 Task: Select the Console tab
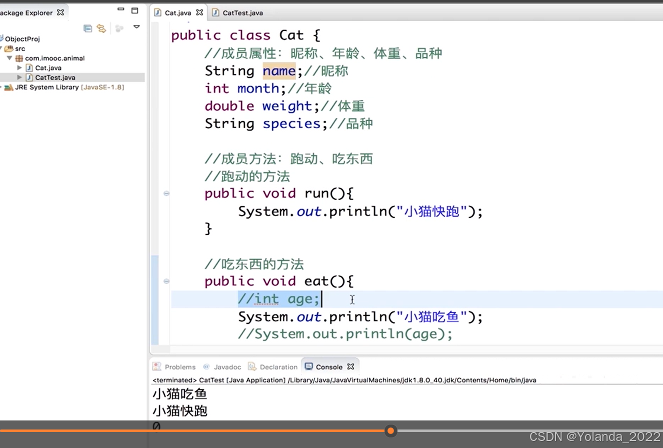[329, 366]
